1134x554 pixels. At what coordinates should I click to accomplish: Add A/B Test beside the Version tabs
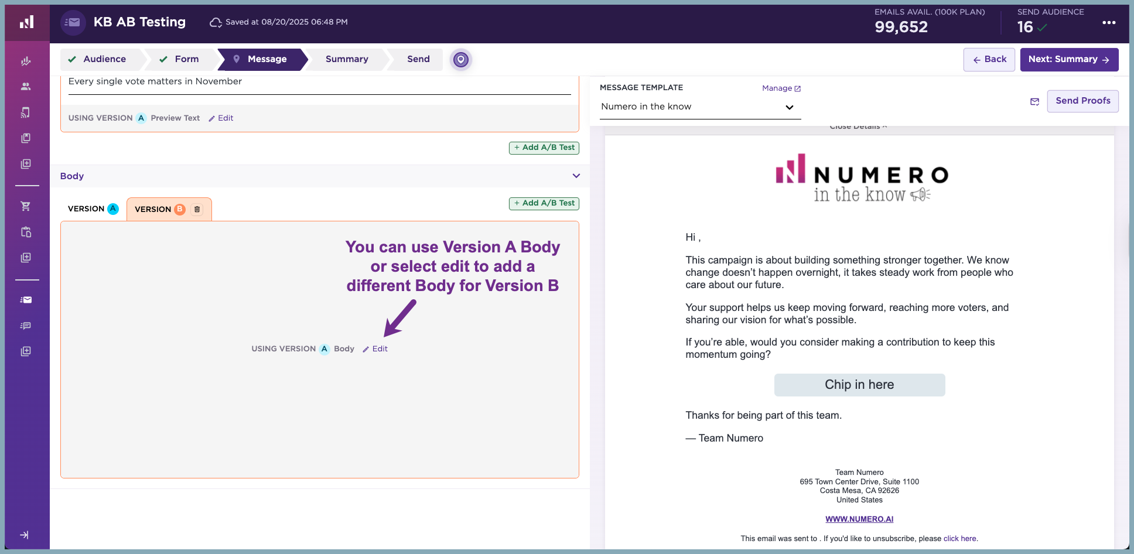pyautogui.click(x=544, y=203)
